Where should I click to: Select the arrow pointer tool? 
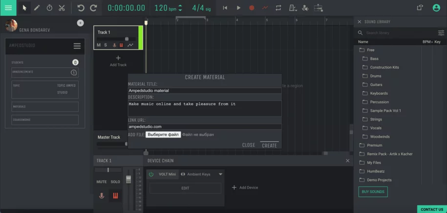pyautogui.click(x=25, y=8)
